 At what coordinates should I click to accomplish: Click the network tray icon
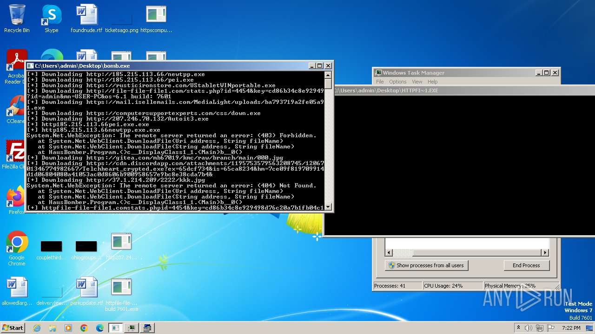pos(539,328)
